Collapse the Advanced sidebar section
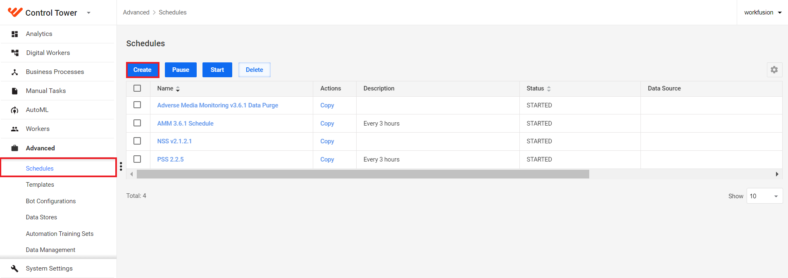This screenshot has width=788, height=278. click(40, 148)
